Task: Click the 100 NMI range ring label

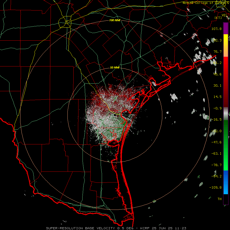Action: tap(115, 20)
